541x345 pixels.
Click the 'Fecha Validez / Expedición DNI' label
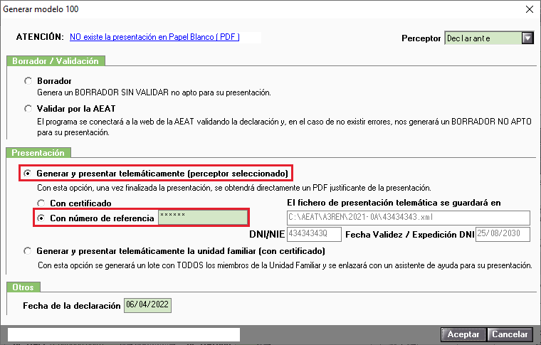tap(410, 235)
